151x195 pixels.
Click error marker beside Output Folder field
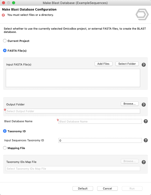point(5,110)
